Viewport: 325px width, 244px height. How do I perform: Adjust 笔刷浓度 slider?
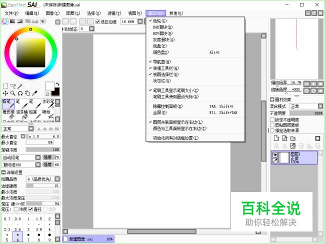[43, 149]
